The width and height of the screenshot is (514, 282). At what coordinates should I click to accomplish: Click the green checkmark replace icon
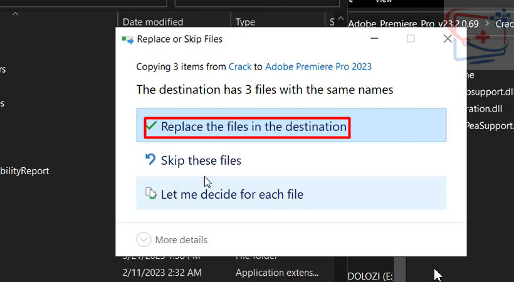tap(151, 126)
